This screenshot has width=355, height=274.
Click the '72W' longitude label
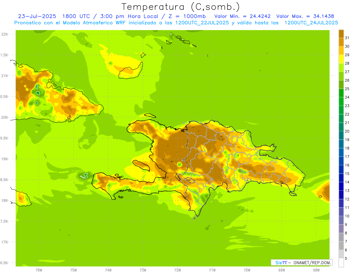177,270
